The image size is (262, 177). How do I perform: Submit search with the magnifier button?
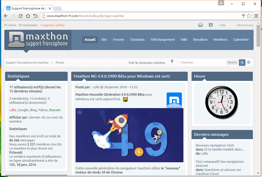coord(242,63)
